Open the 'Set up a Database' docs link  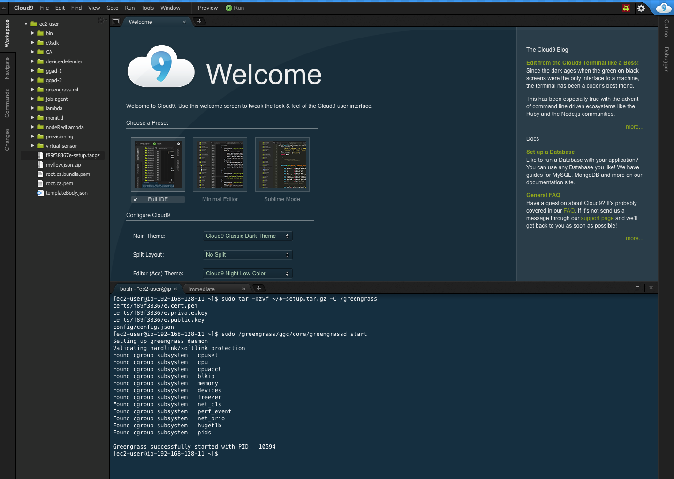point(550,152)
